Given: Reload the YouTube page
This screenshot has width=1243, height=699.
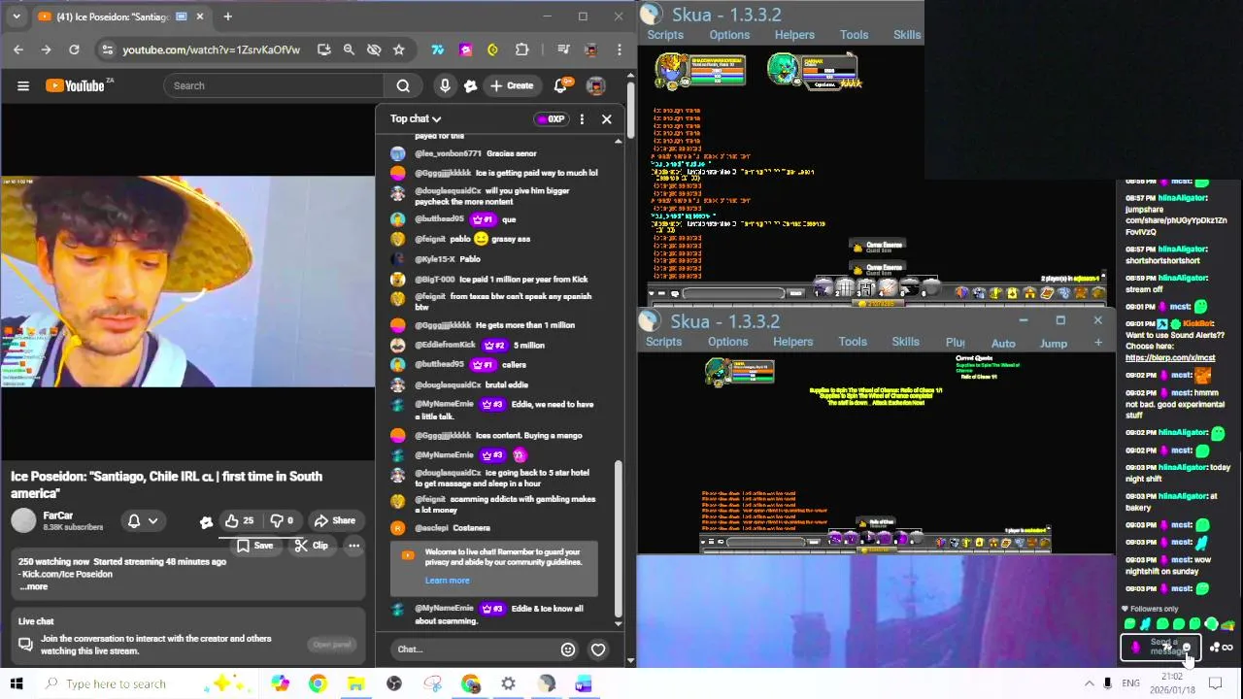Looking at the screenshot, I should 74,50.
